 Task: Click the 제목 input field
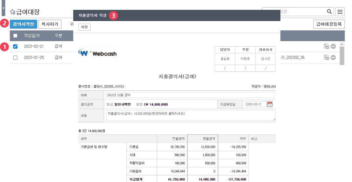pos(190,95)
